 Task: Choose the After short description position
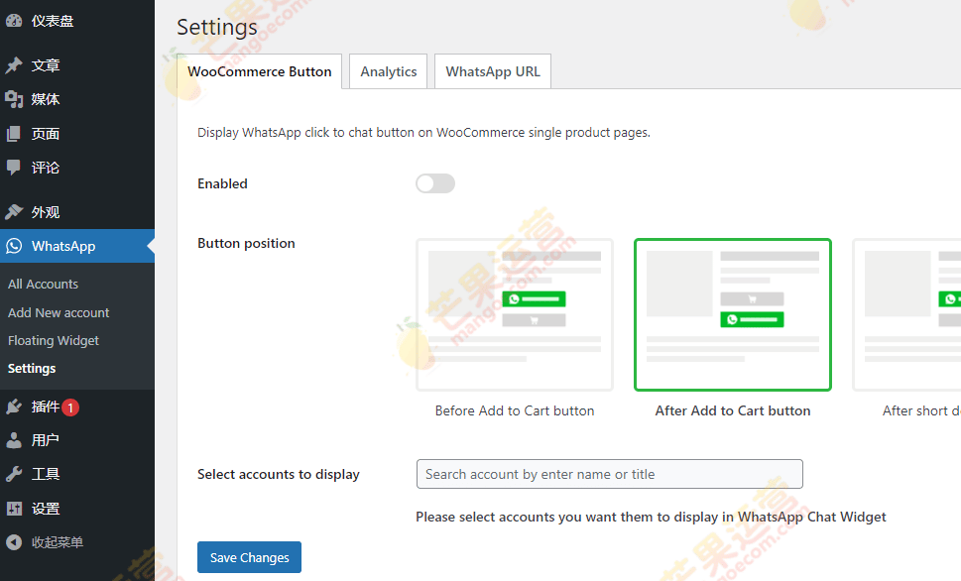click(907, 315)
